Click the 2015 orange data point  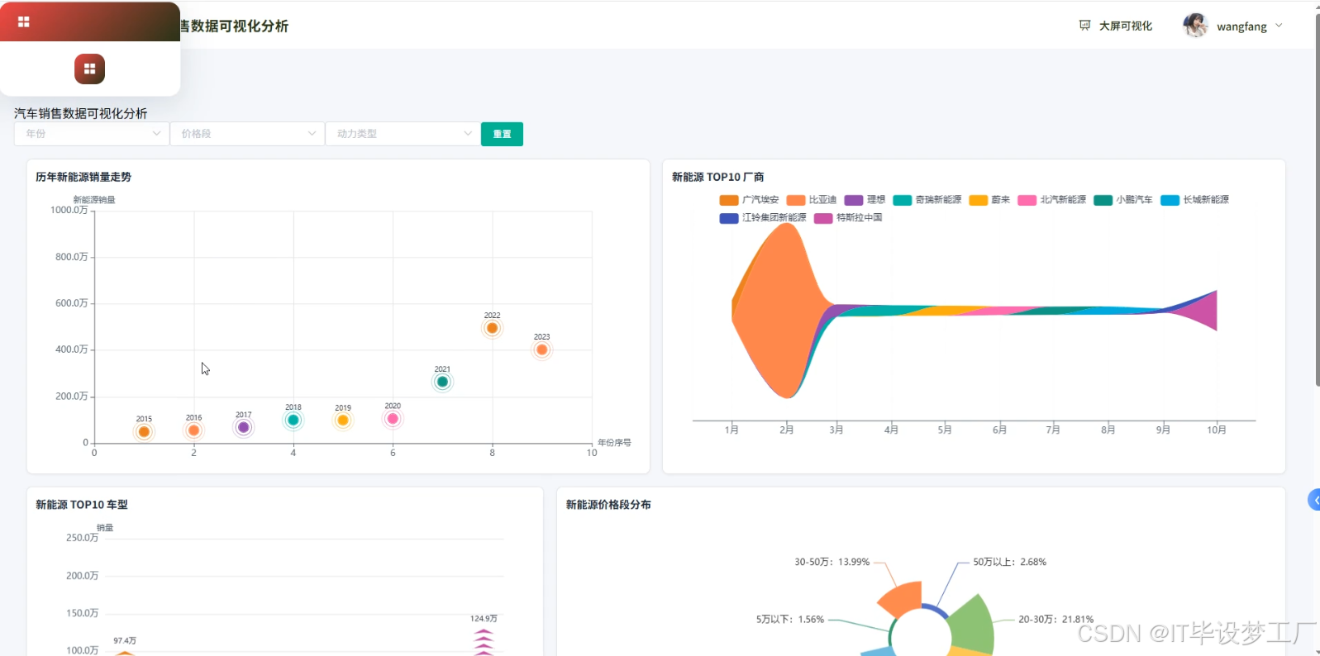(144, 431)
